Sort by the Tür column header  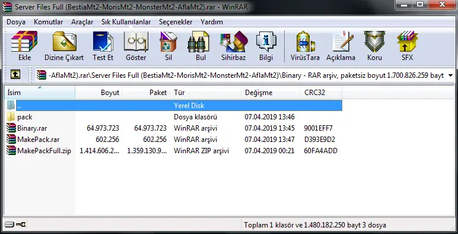[206, 93]
